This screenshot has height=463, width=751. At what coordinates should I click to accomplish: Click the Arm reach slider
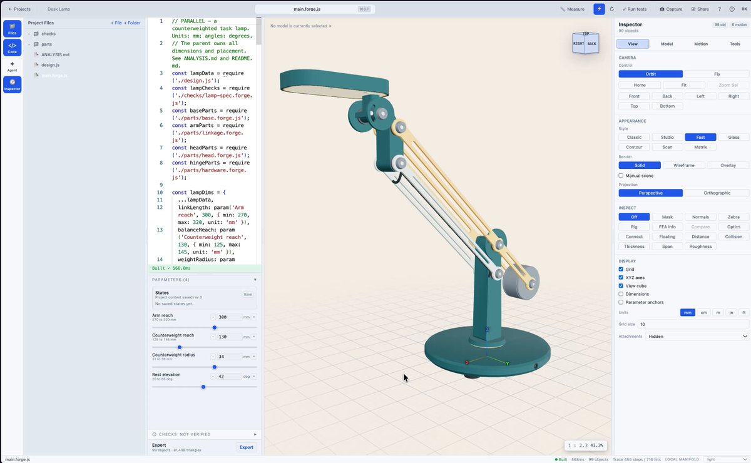click(205, 327)
